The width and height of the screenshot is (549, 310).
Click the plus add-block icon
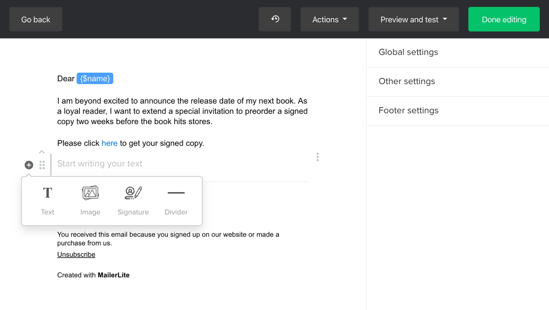coord(29,165)
